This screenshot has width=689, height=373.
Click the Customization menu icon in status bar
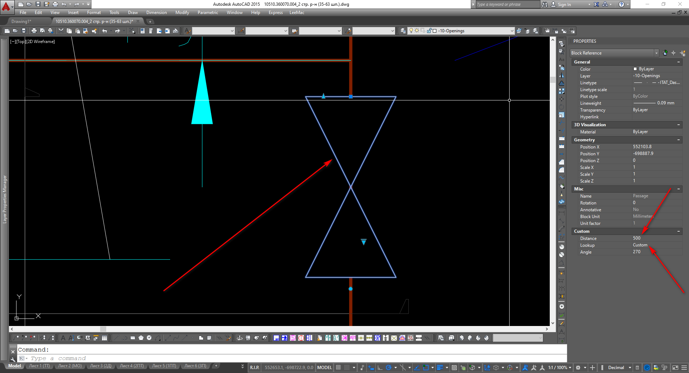tap(684, 368)
